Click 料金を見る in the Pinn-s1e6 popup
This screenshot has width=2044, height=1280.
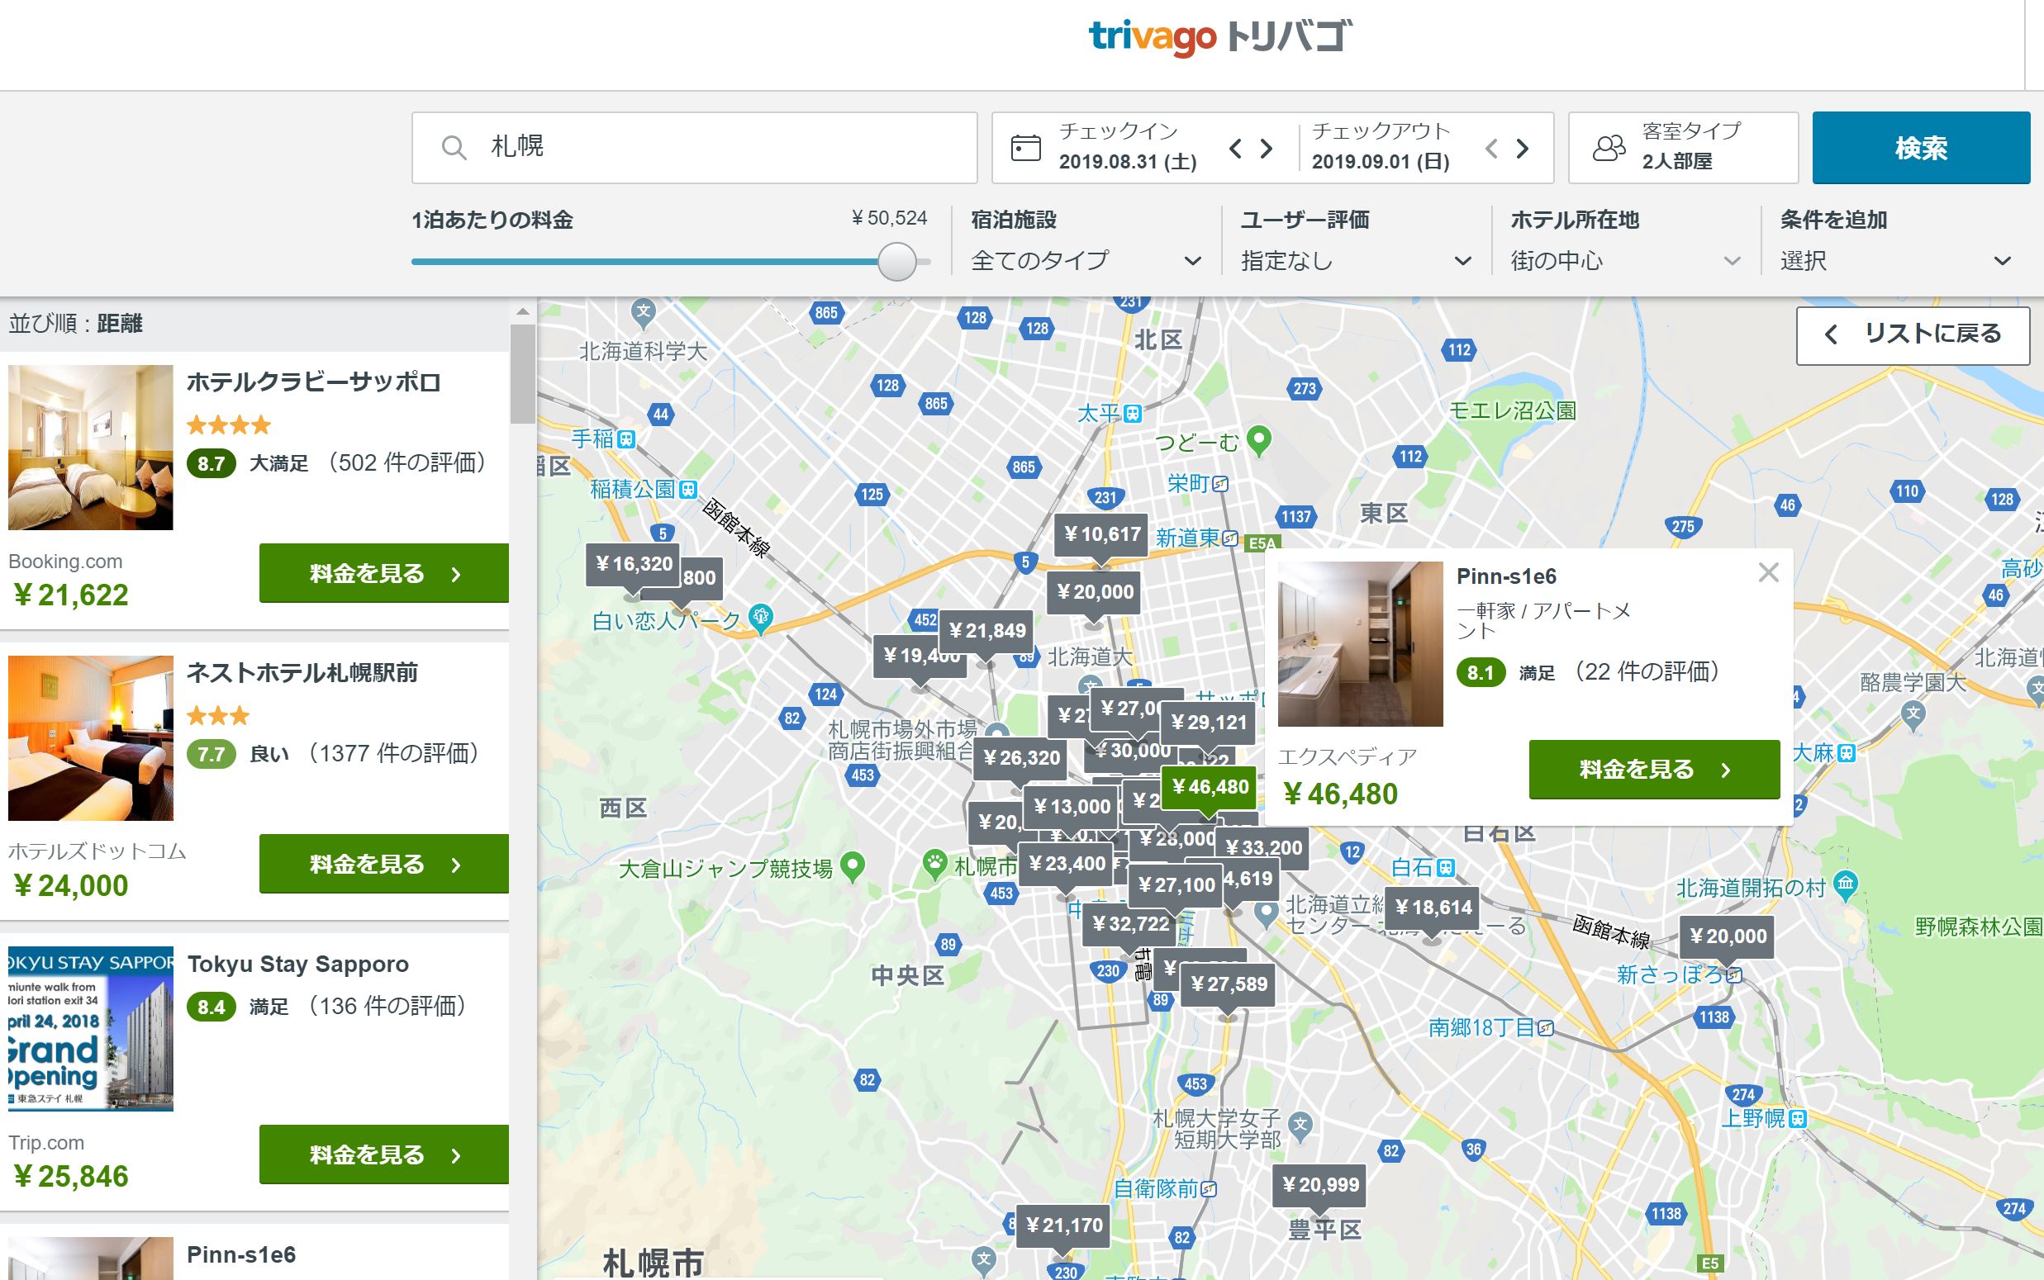pyautogui.click(x=1654, y=769)
